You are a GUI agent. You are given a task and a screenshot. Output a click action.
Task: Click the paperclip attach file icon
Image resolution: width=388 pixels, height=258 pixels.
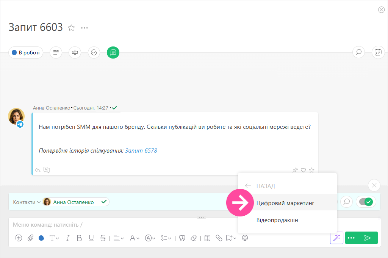click(x=30, y=238)
